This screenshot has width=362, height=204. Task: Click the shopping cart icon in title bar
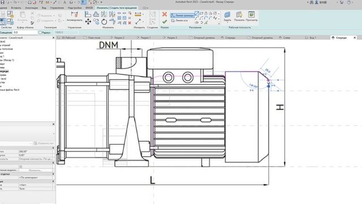click(x=342, y=2)
